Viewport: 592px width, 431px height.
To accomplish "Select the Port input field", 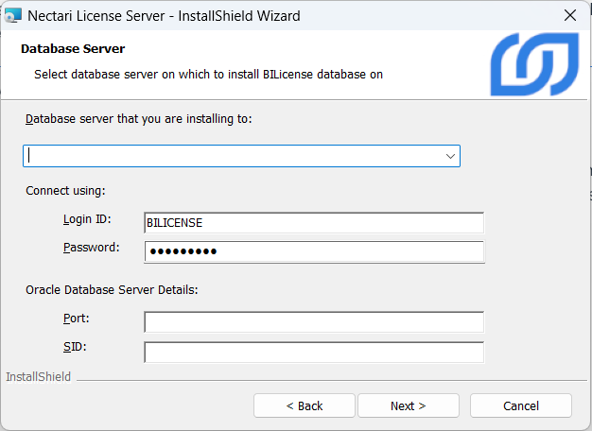I will tap(313, 322).
